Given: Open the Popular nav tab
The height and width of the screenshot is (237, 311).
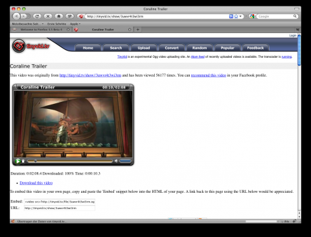Looking at the screenshot, I should (x=227, y=48).
